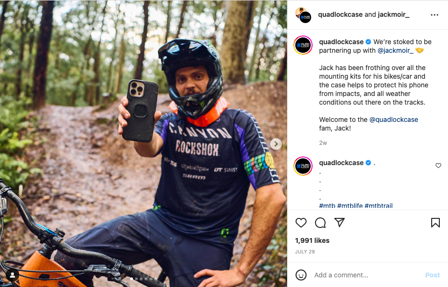The width and height of the screenshot is (448, 287).
Task: Like the quadlockcase hashtag comment
Action: tap(438, 166)
